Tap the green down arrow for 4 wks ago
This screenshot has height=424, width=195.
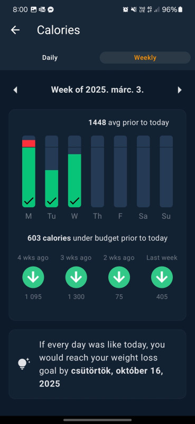[x=33, y=277]
